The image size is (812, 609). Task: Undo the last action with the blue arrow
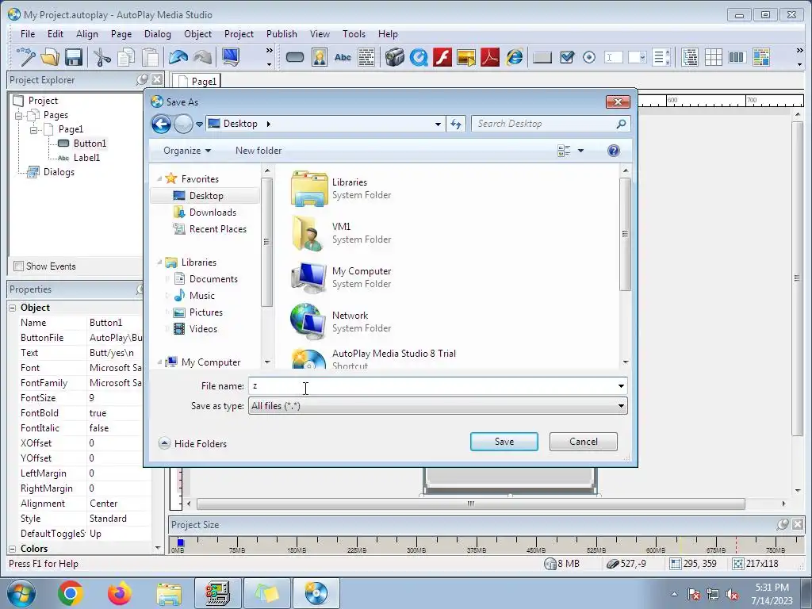pyautogui.click(x=178, y=57)
